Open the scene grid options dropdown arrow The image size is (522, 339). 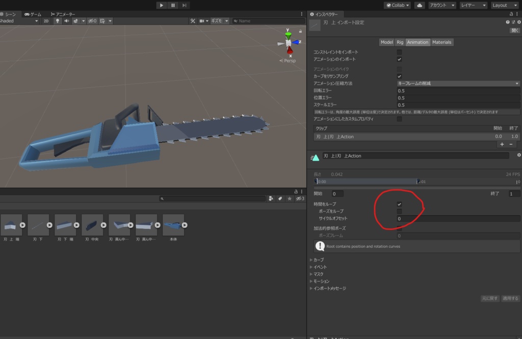pos(110,21)
